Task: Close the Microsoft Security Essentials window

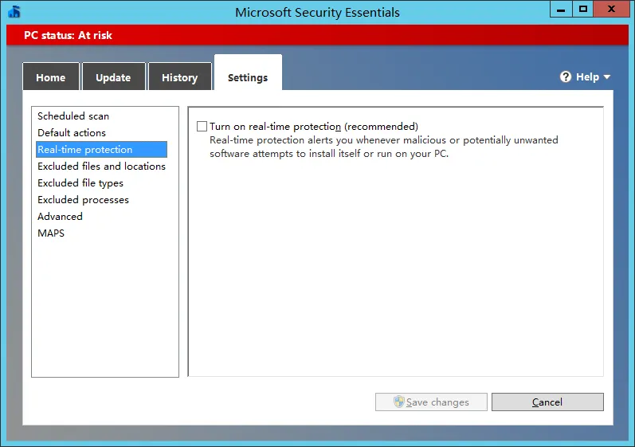Action: click(611, 9)
